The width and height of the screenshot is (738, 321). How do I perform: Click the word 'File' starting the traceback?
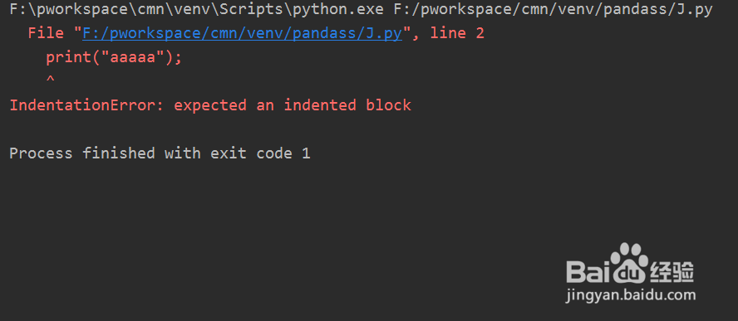pyautogui.click(x=46, y=33)
